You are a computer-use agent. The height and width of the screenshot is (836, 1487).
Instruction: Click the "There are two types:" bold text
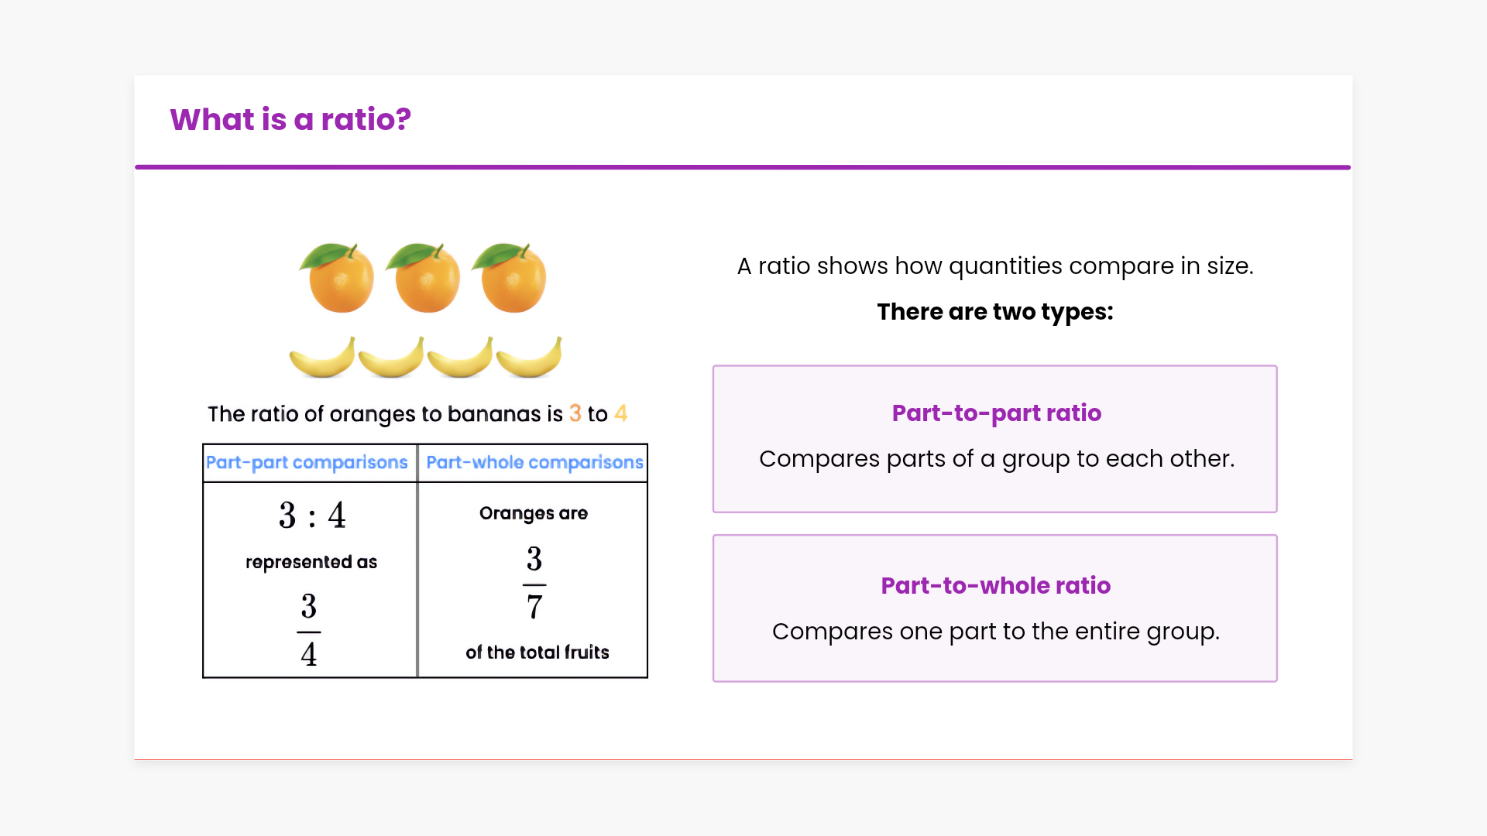[x=995, y=312]
